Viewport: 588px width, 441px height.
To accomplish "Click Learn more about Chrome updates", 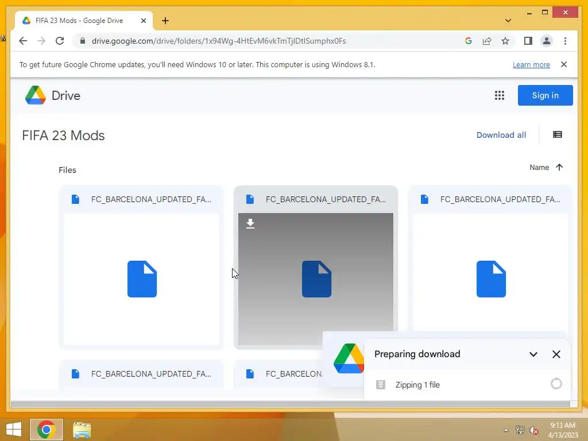I will tap(531, 64).
